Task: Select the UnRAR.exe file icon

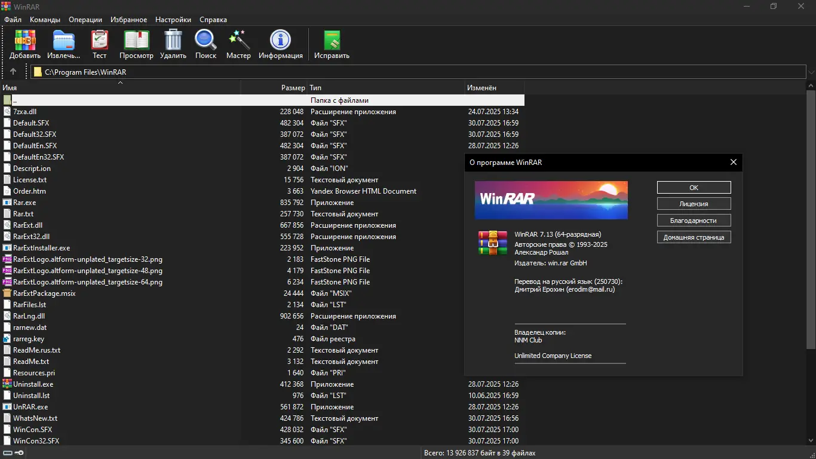Action: coord(7,407)
